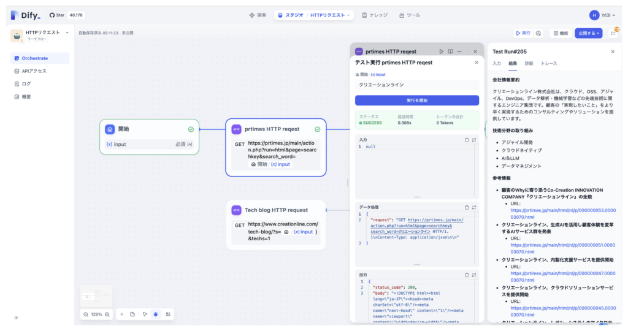Zoom in the canvas with magnifier plus
The width and height of the screenshot is (628, 331).
(107, 314)
